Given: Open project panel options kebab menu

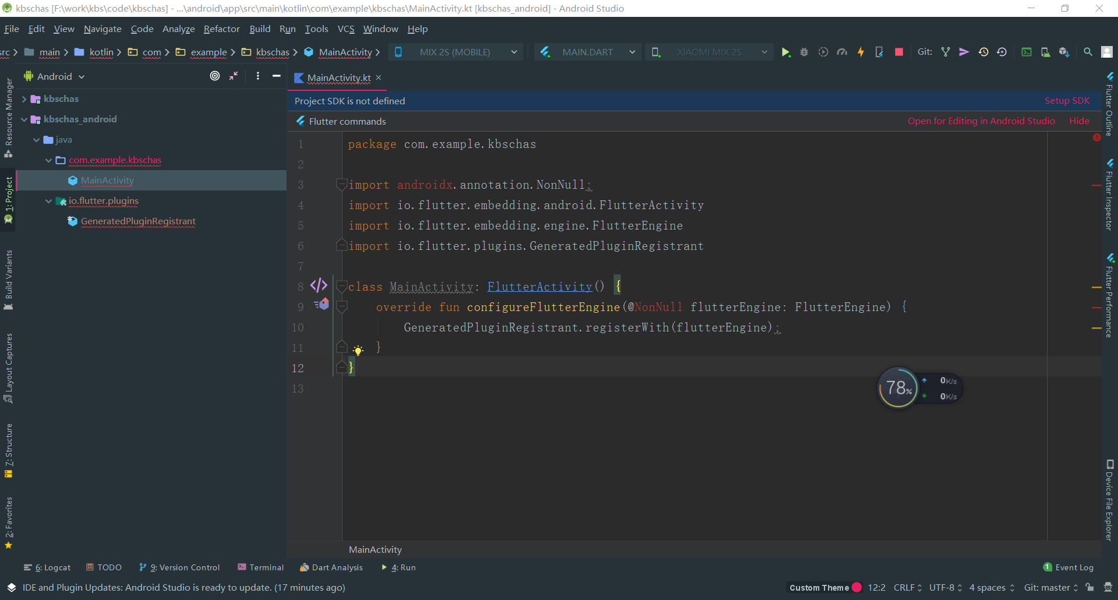Looking at the screenshot, I should [258, 76].
